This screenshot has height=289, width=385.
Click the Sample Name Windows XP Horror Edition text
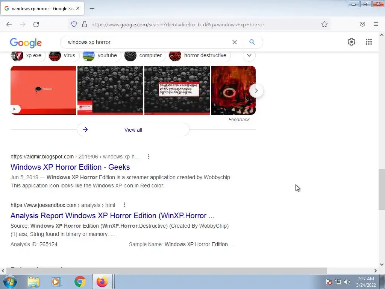181,244
